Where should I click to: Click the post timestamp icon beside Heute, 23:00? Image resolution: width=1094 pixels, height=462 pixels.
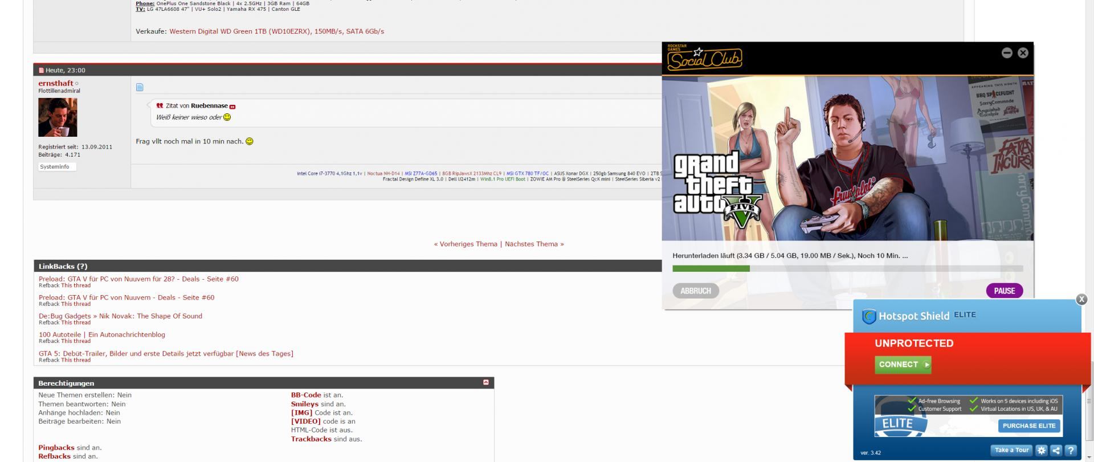point(41,71)
